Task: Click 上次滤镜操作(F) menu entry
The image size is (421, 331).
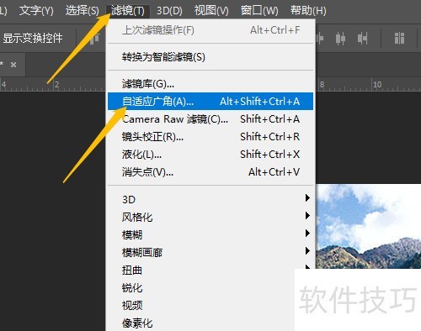Action: pyautogui.click(x=210, y=30)
